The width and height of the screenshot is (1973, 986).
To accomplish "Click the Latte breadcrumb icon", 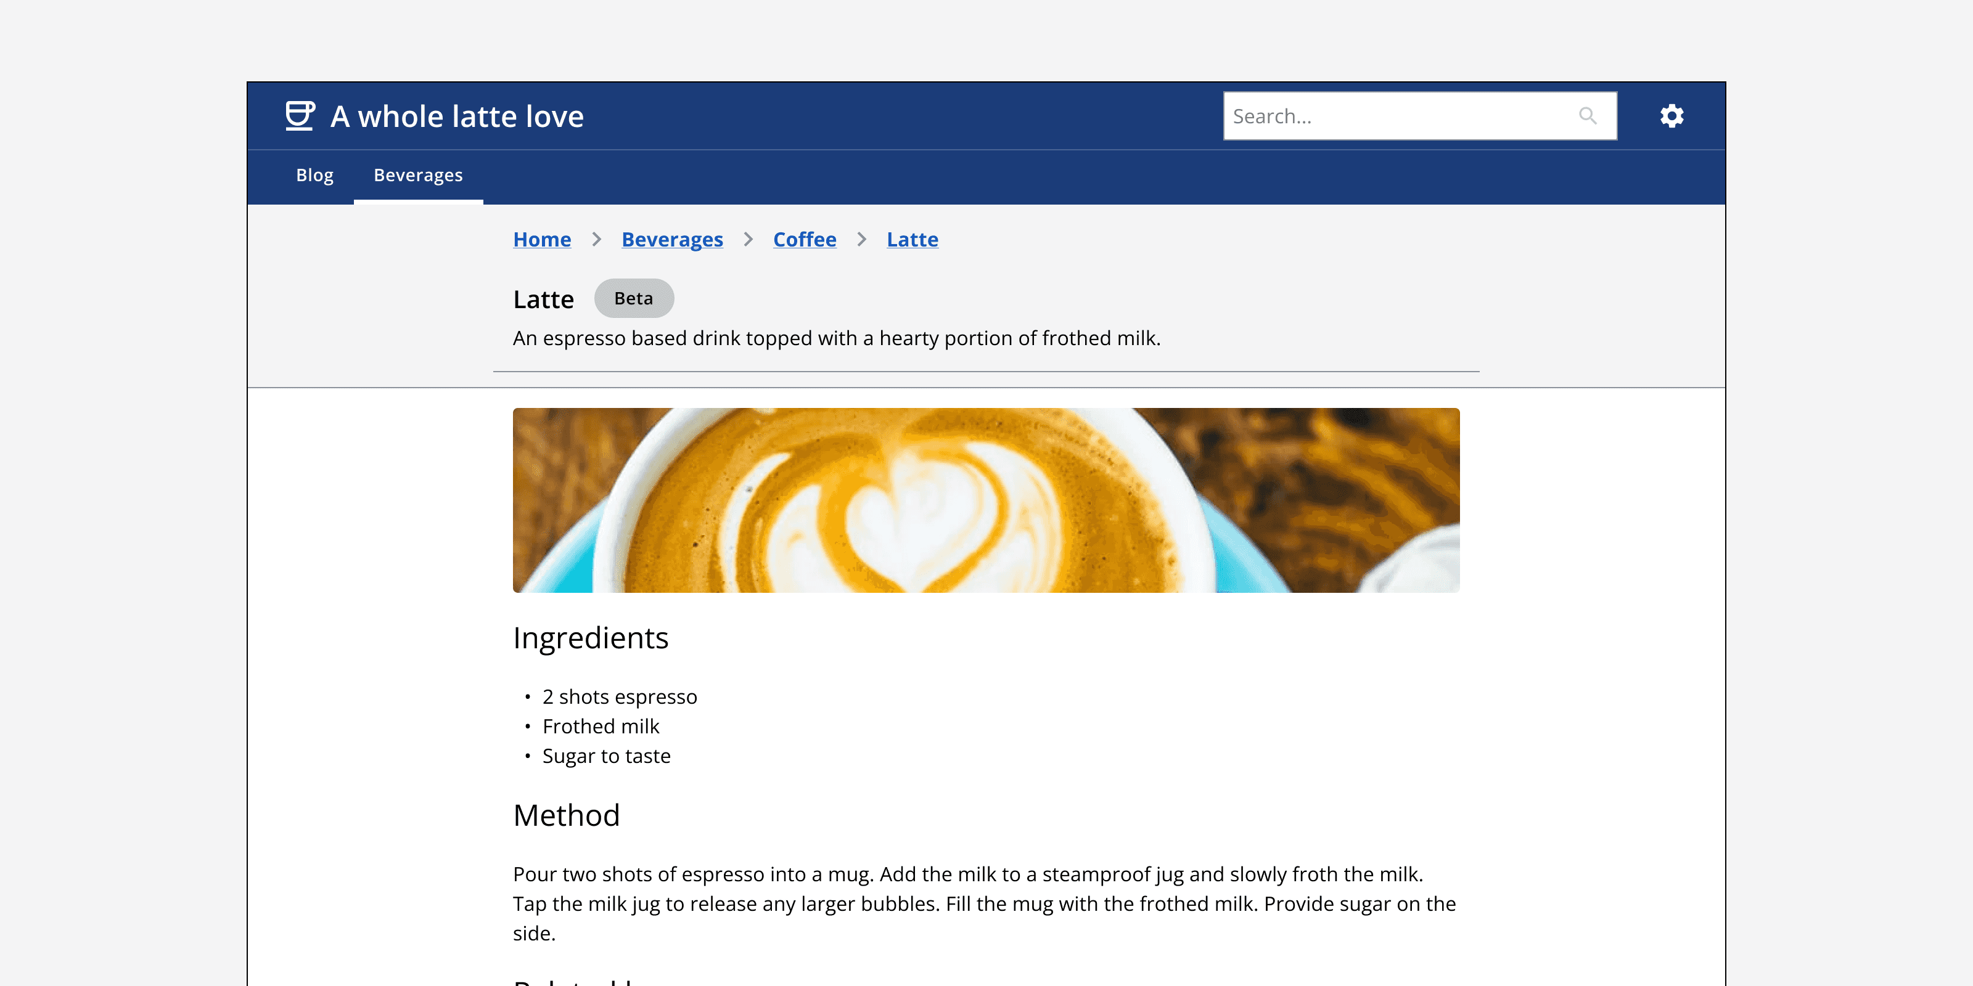I will 911,238.
